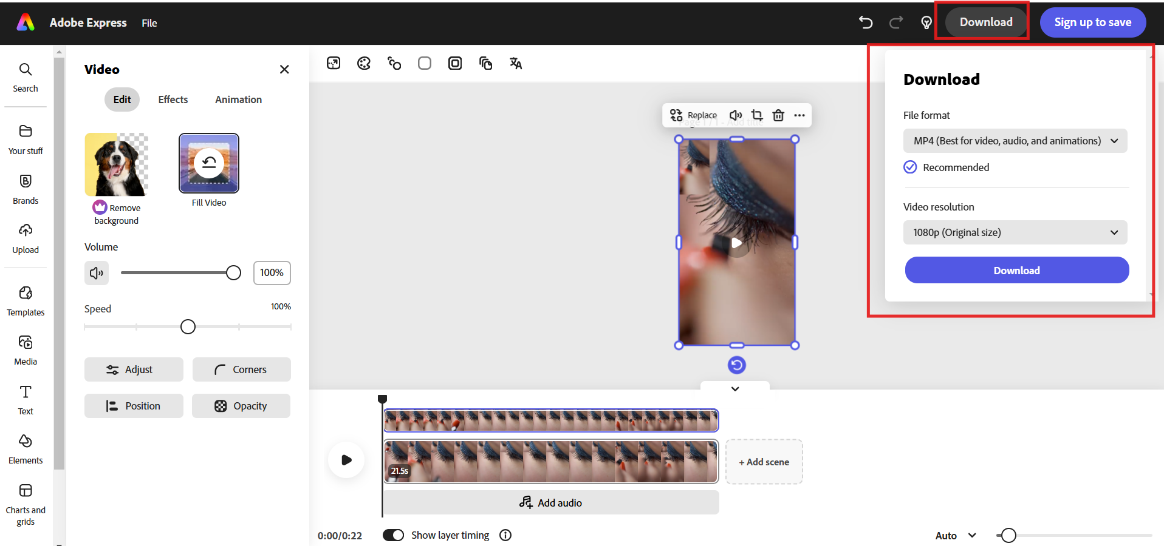Image resolution: width=1164 pixels, height=546 pixels.
Task: Switch to the Effects tab
Action: [173, 99]
